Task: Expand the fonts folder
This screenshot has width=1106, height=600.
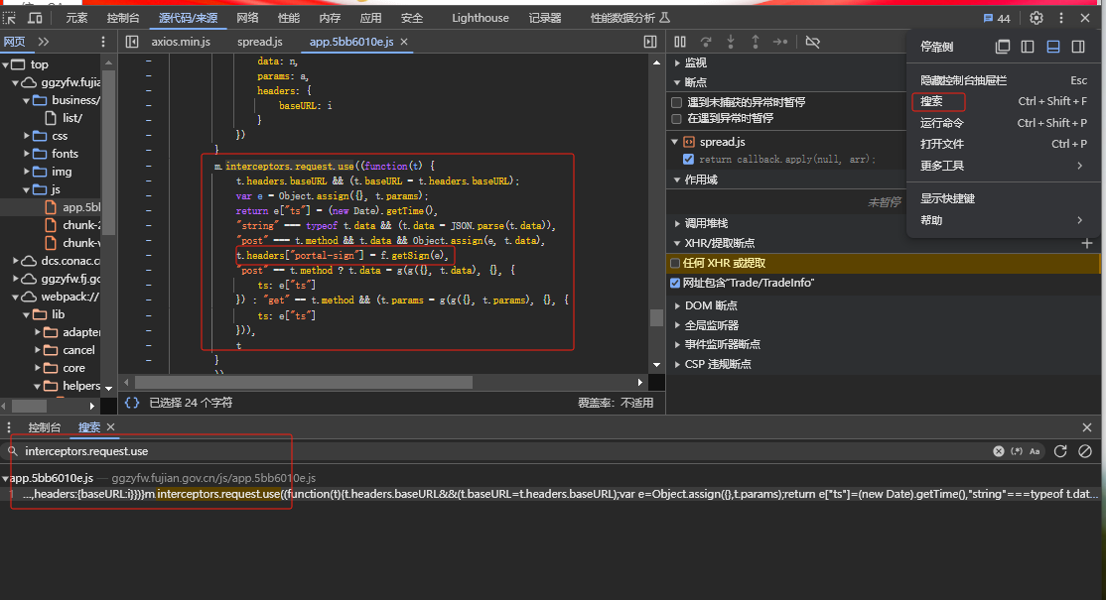Action: coord(27,154)
